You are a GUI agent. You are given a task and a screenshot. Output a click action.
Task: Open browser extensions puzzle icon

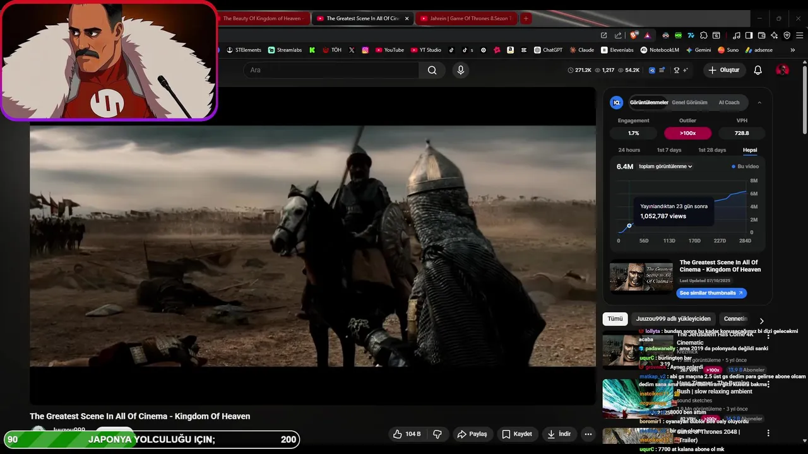click(704, 35)
